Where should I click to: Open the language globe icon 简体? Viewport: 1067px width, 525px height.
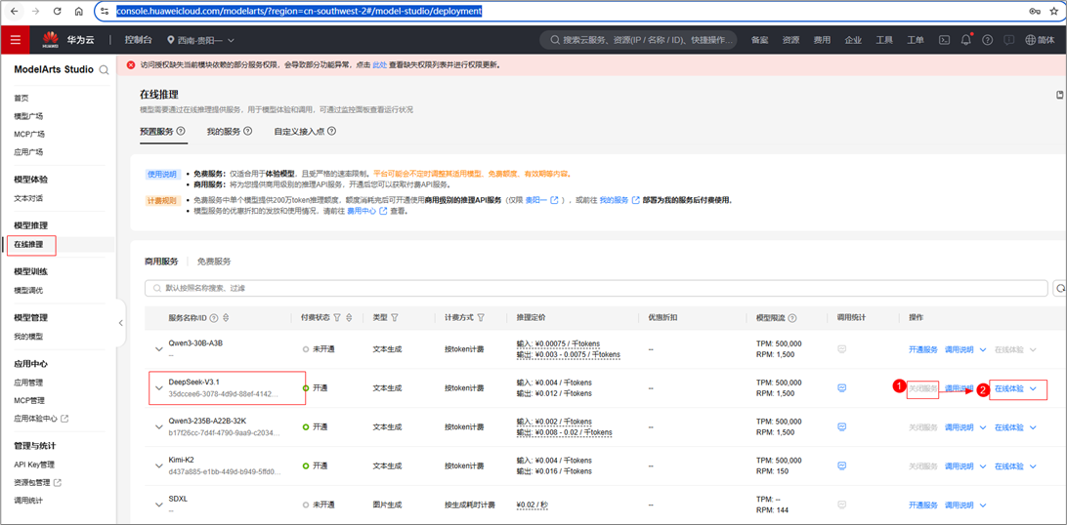click(1041, 40)
